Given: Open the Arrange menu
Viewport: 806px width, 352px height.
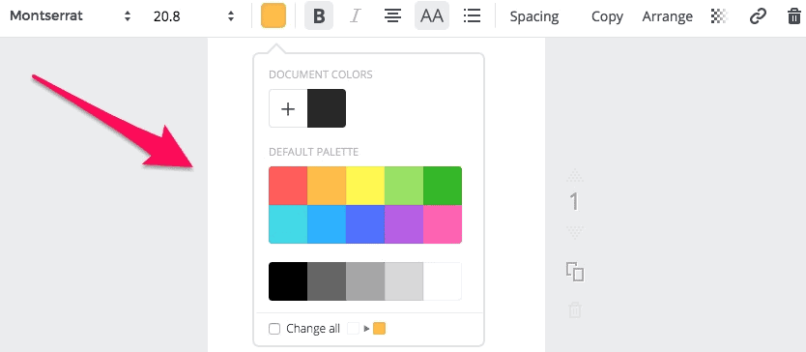Looking at the screenshot, I should 667,16.
